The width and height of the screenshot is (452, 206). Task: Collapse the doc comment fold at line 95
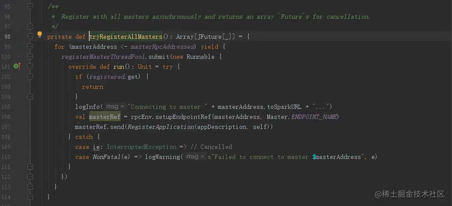click(x=30, y=6)
